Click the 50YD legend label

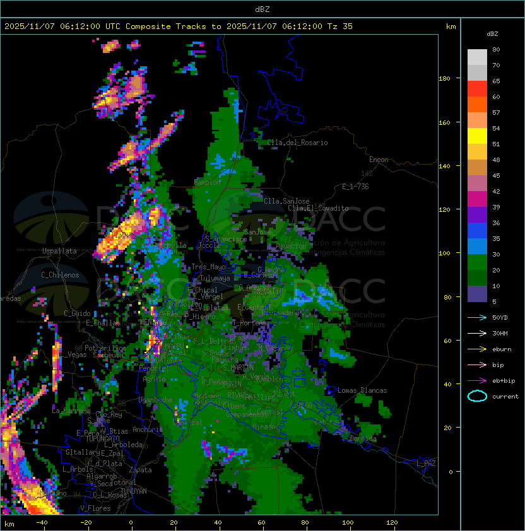pyautogui.click(x=500, y=318)
